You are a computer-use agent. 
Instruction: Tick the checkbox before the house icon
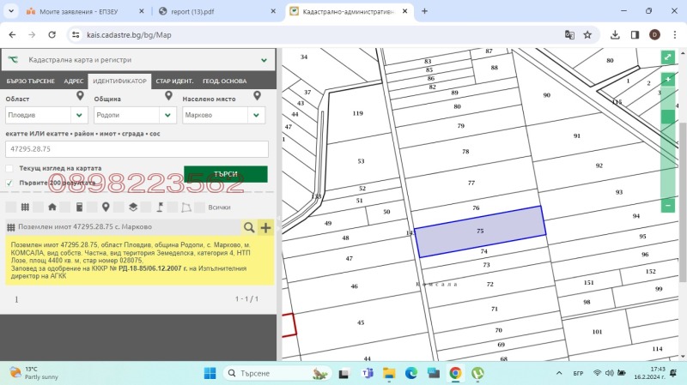coord(39,207)
